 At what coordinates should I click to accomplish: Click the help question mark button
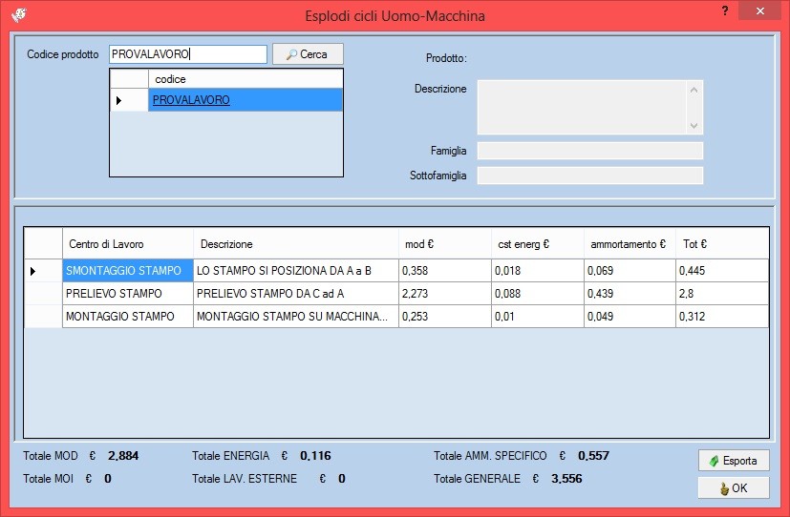coord(724,10)
